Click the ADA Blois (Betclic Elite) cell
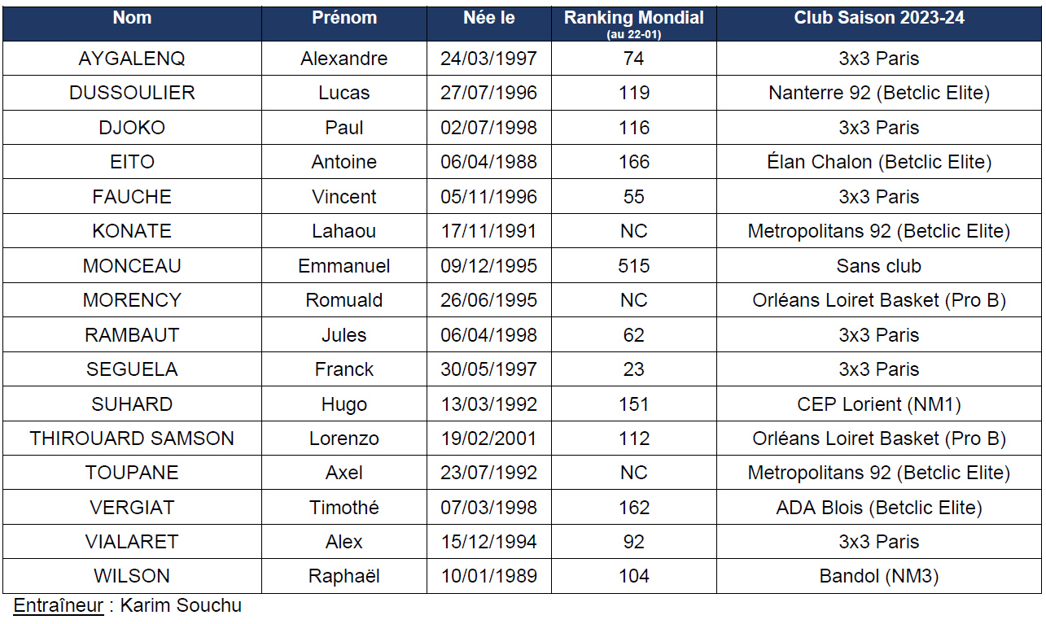Screen dimensions: 1046x624 (x=879, y=508)
